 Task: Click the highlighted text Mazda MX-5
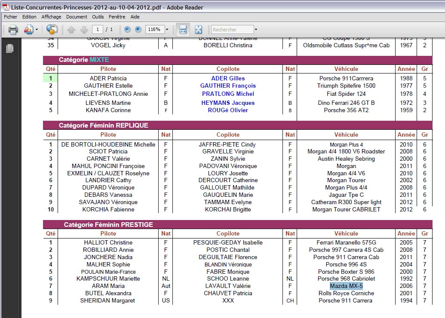pyautogui.click(x=346, y=286)
